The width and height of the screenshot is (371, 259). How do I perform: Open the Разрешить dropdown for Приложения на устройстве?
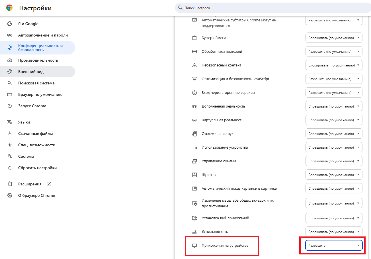coord(333,245)
